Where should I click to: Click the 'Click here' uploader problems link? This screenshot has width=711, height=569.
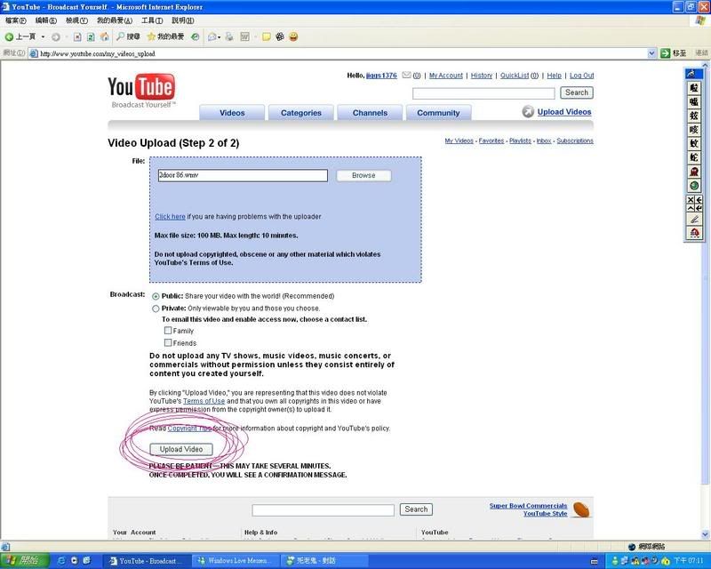[170, 217]
